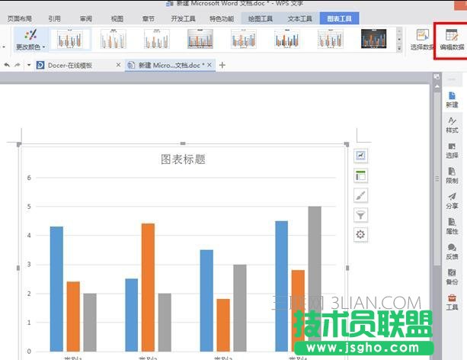Open the chart style brush button
The height and width of the screenshot is (360, 467).
click(x=360, y=195)
